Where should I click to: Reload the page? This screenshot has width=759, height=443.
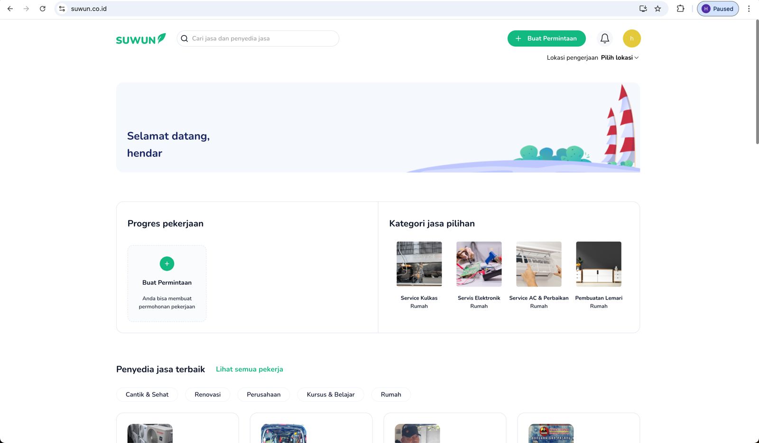click(43, 9)
